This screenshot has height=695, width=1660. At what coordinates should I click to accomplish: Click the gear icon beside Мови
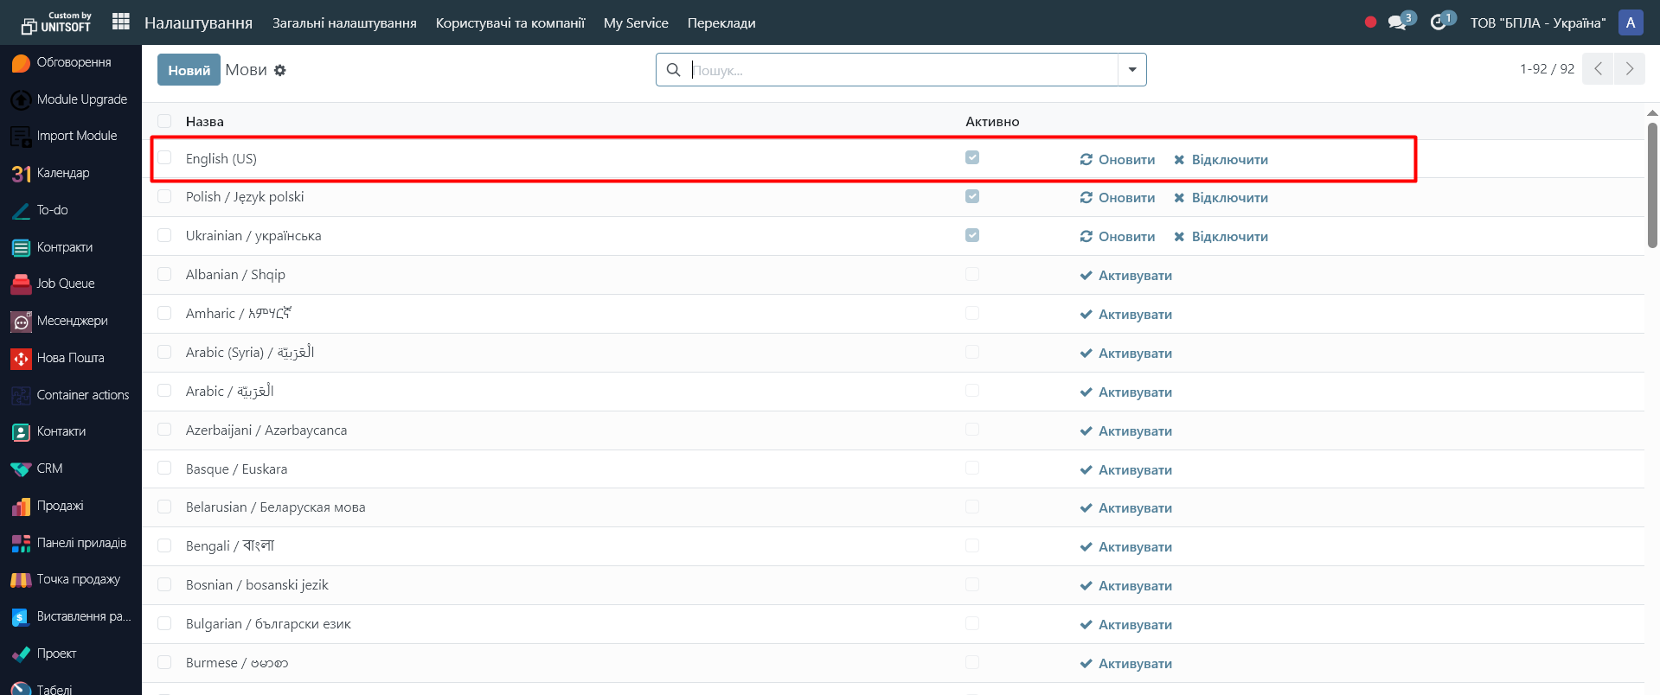[x=280, y=71]
